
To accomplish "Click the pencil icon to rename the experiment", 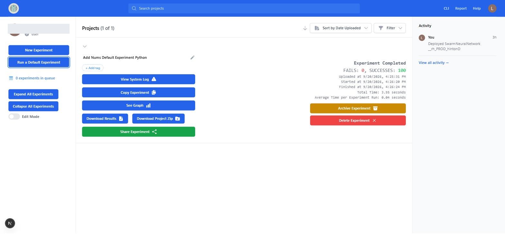I will (192, 58).
